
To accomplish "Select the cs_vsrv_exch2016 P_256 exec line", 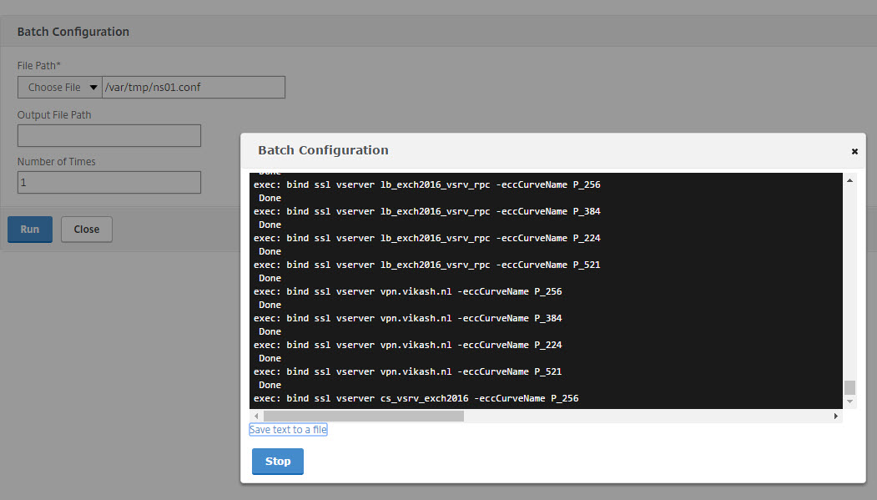I will click(416, 399).
